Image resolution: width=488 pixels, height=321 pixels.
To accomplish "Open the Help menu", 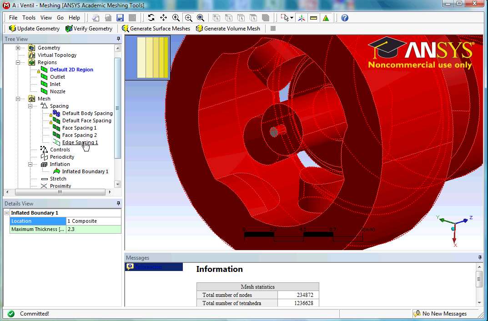I will (x=75, y=18).
